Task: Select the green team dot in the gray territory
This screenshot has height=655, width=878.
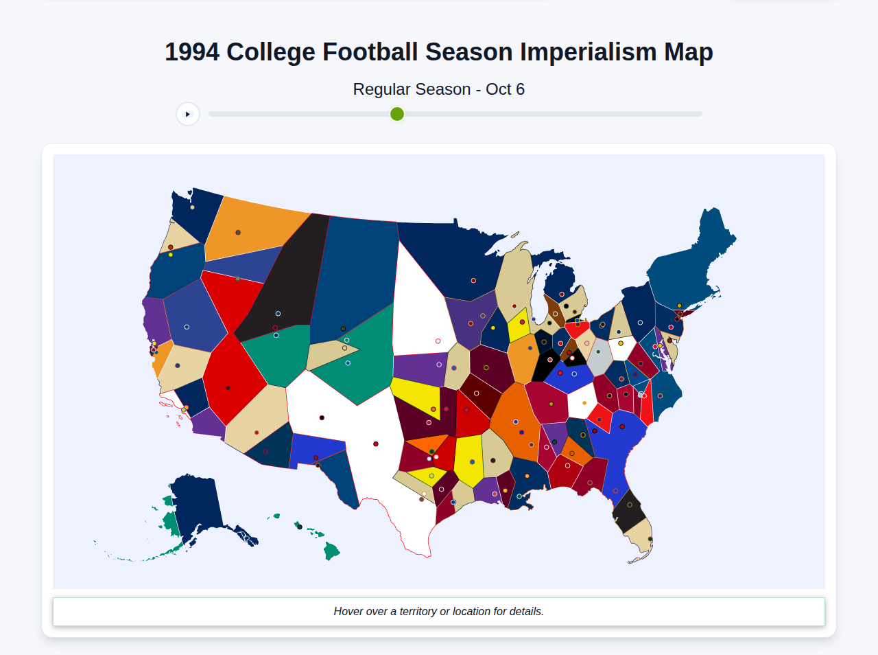Action: point(598,352)
